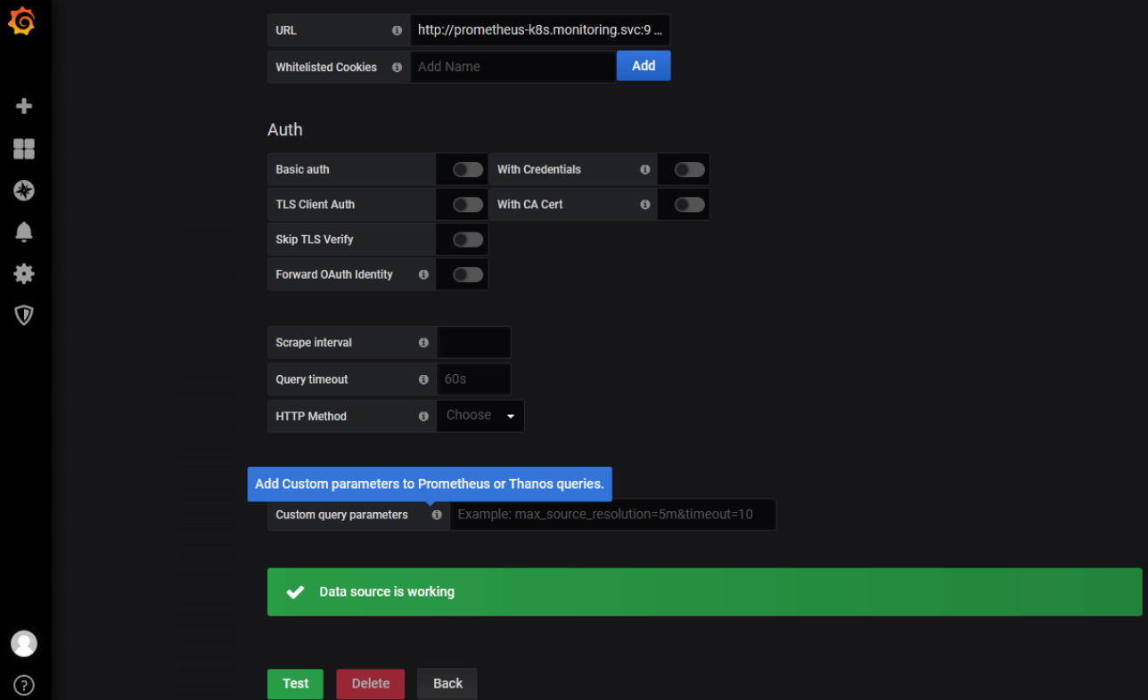This screenshot has height=700, width=1148.
Task: Toggle the With Credentials switch
Action: click(x=689, y=169)
